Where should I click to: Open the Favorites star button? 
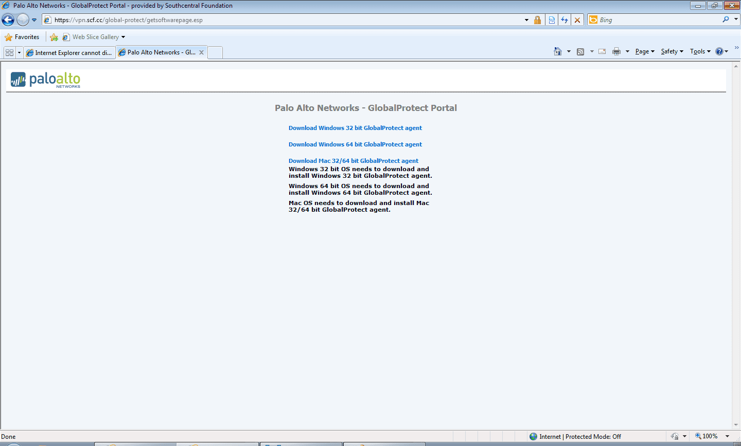[x=22, y=37]
